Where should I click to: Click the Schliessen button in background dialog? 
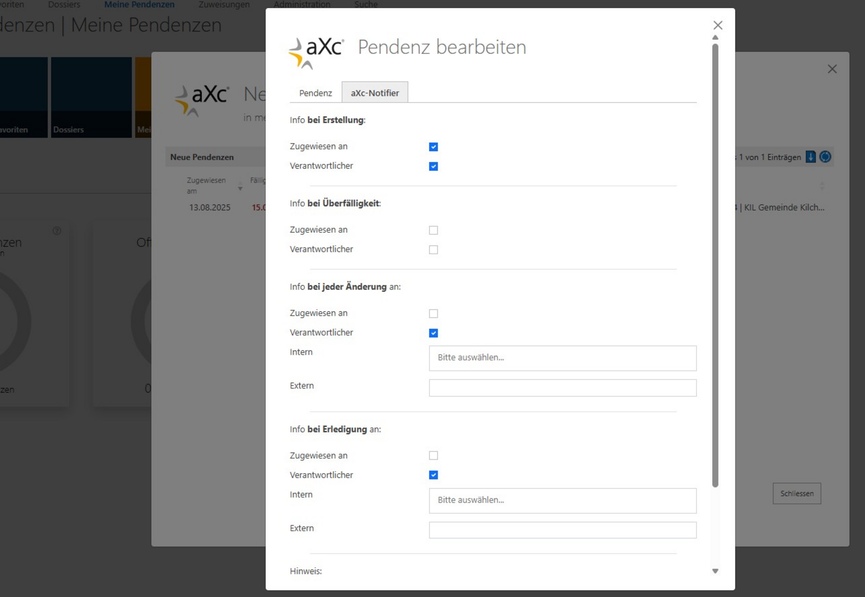point(797,493)
